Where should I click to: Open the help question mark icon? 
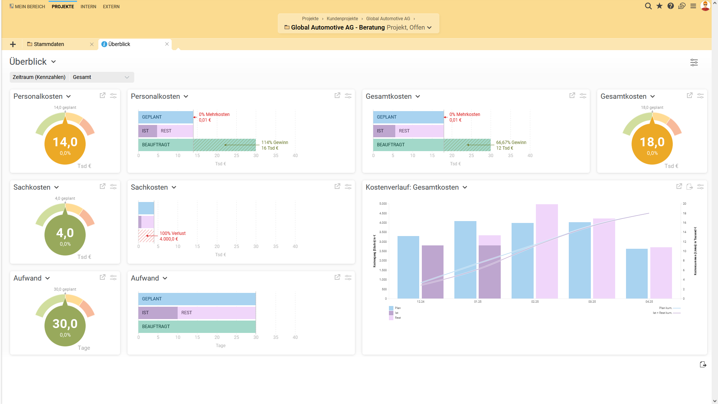671,6
